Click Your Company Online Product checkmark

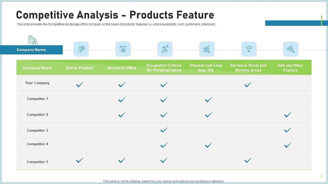pos(80,84)
